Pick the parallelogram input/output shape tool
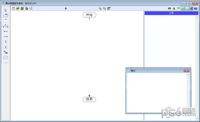The height and width of the screenshot is (122, 200). pyautogui.click(x=6, y=16)
